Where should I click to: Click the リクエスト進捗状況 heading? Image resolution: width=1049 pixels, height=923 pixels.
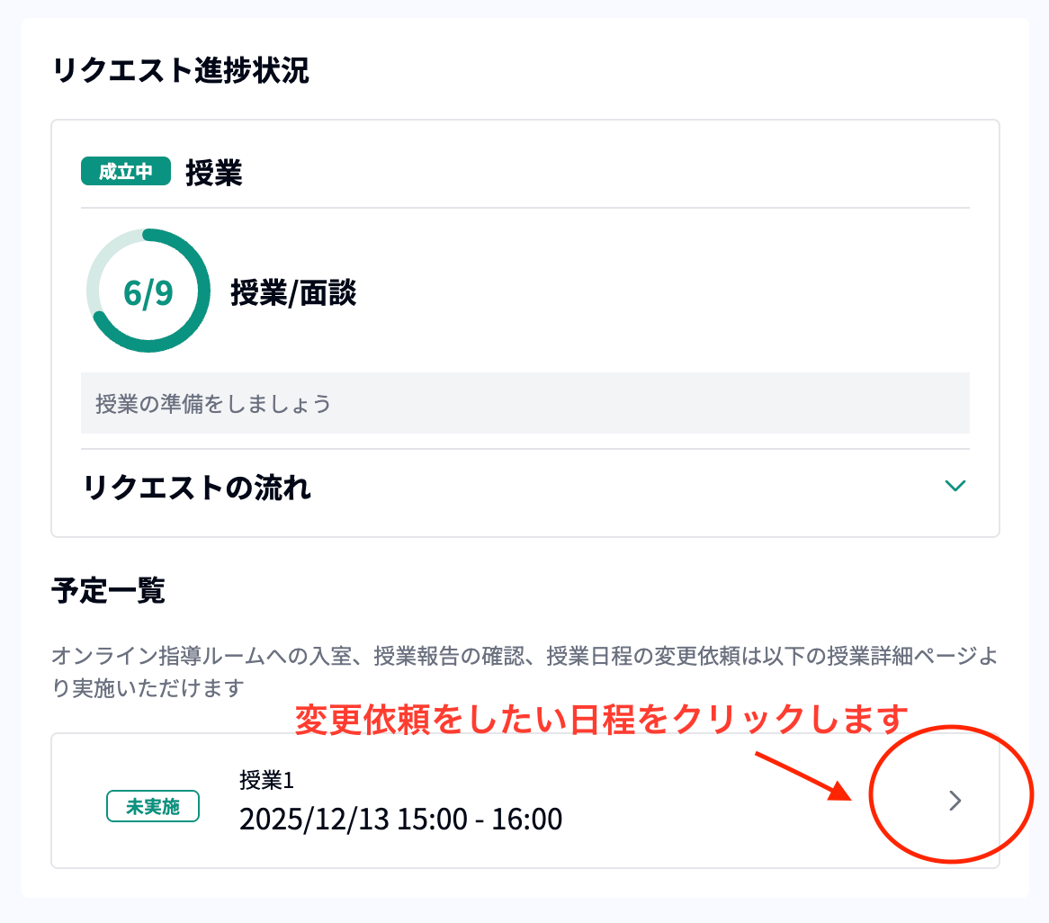[x=181, y=71]
